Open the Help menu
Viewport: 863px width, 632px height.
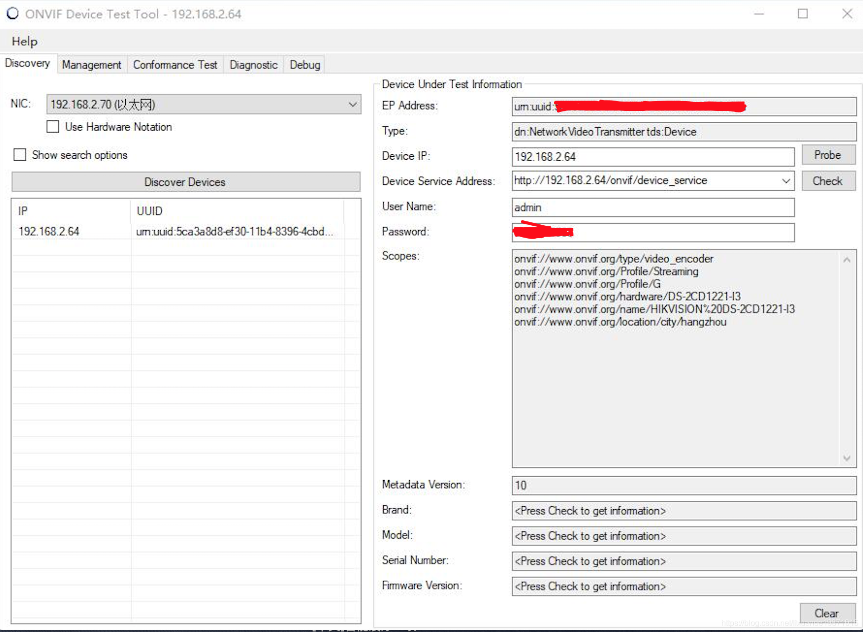[25, 41]
